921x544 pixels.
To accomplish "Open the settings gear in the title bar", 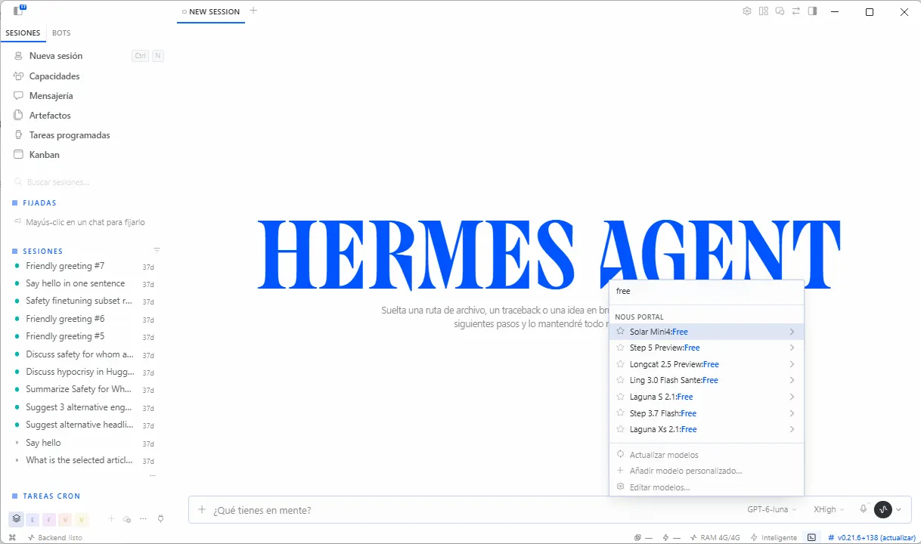I will click(x=747, y=11).
